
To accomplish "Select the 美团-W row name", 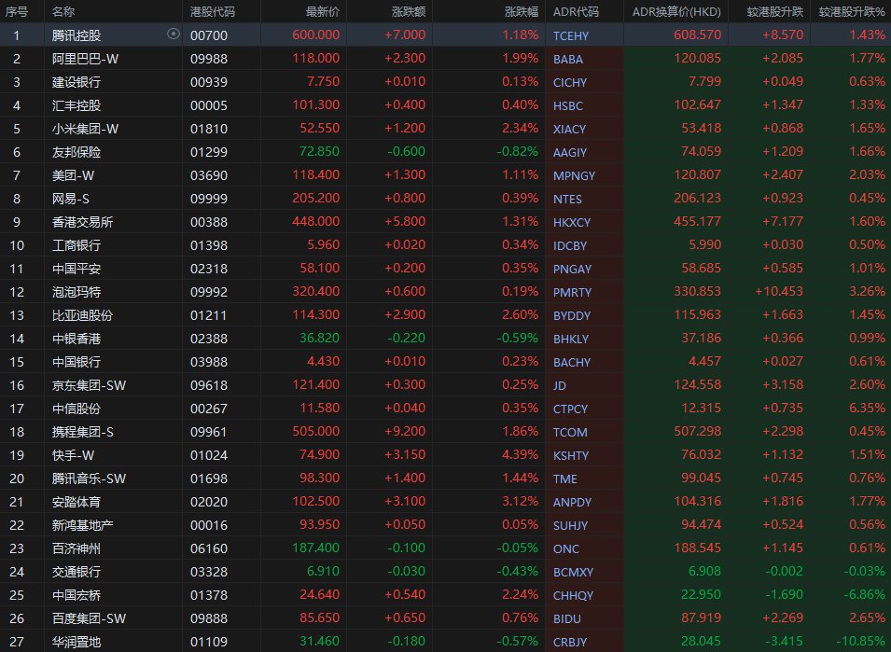I will point(74,174).
